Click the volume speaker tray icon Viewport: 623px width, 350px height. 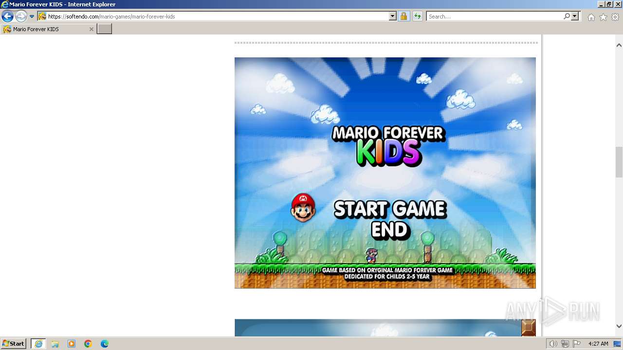point(553,344)
